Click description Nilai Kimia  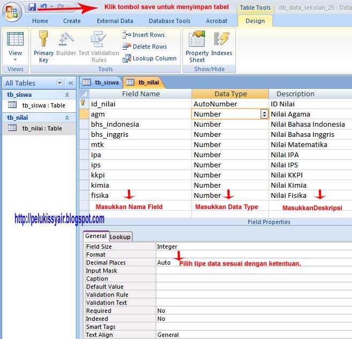pyautogui.click(x=288, y=186)
